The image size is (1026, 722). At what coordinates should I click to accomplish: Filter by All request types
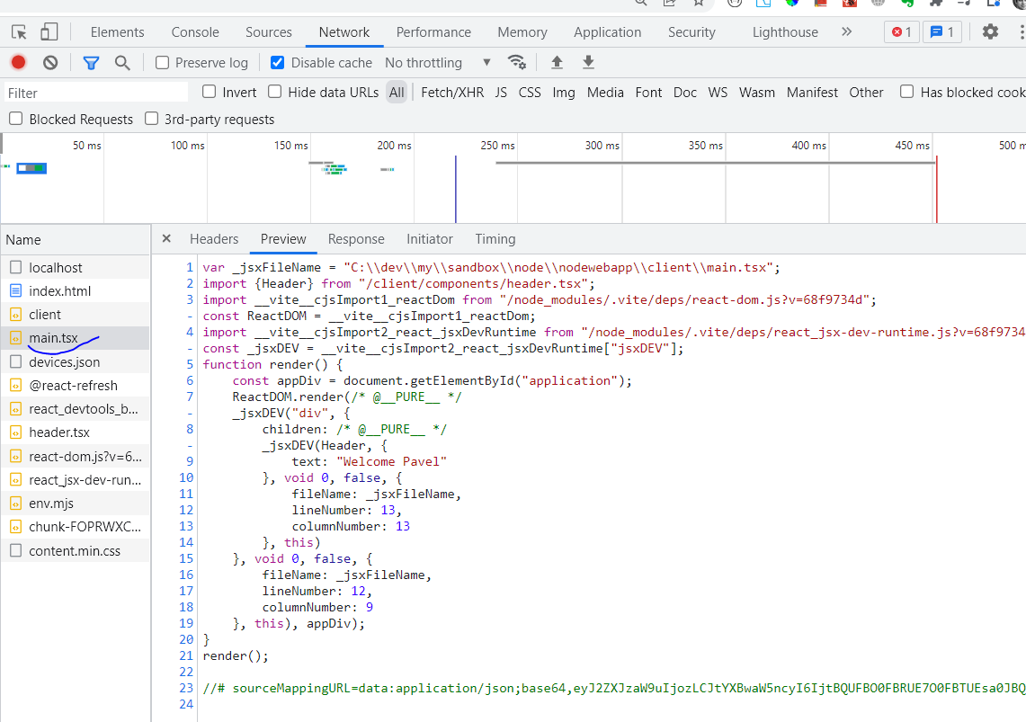tap(397, 93)
